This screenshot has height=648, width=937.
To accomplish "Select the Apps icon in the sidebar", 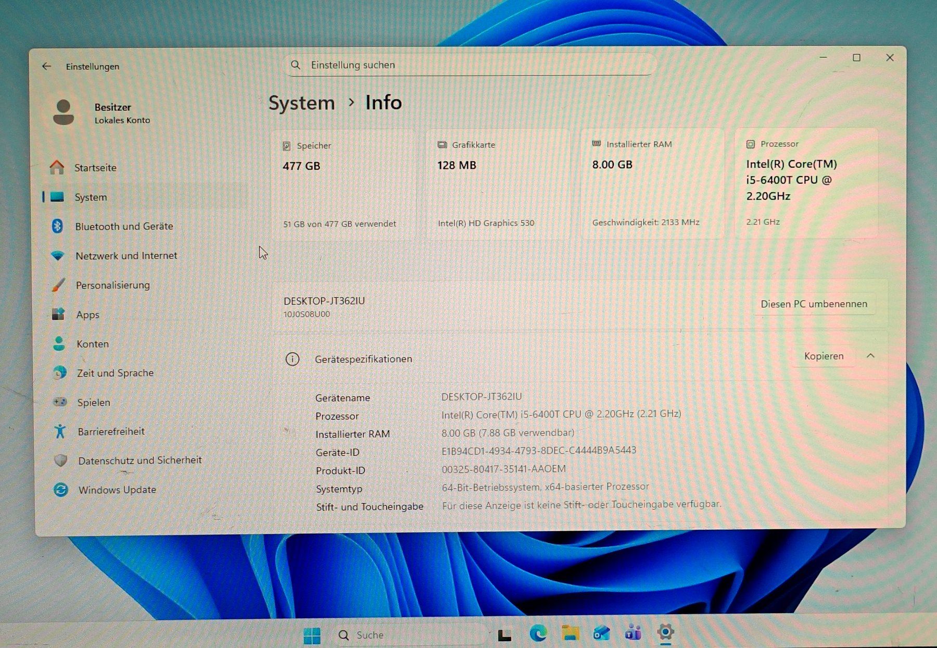I will 58,314.
